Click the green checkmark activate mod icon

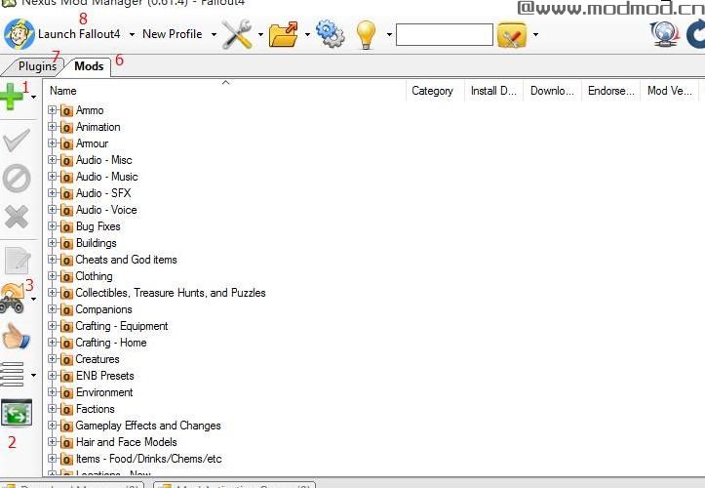[17, 141]
